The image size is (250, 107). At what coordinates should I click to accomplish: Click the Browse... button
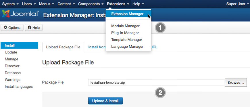[x=236, y=83]
